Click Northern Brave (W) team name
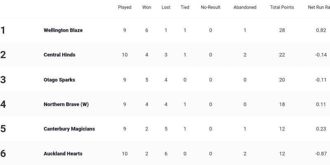330x165 pixels. (x=66, y=104)
